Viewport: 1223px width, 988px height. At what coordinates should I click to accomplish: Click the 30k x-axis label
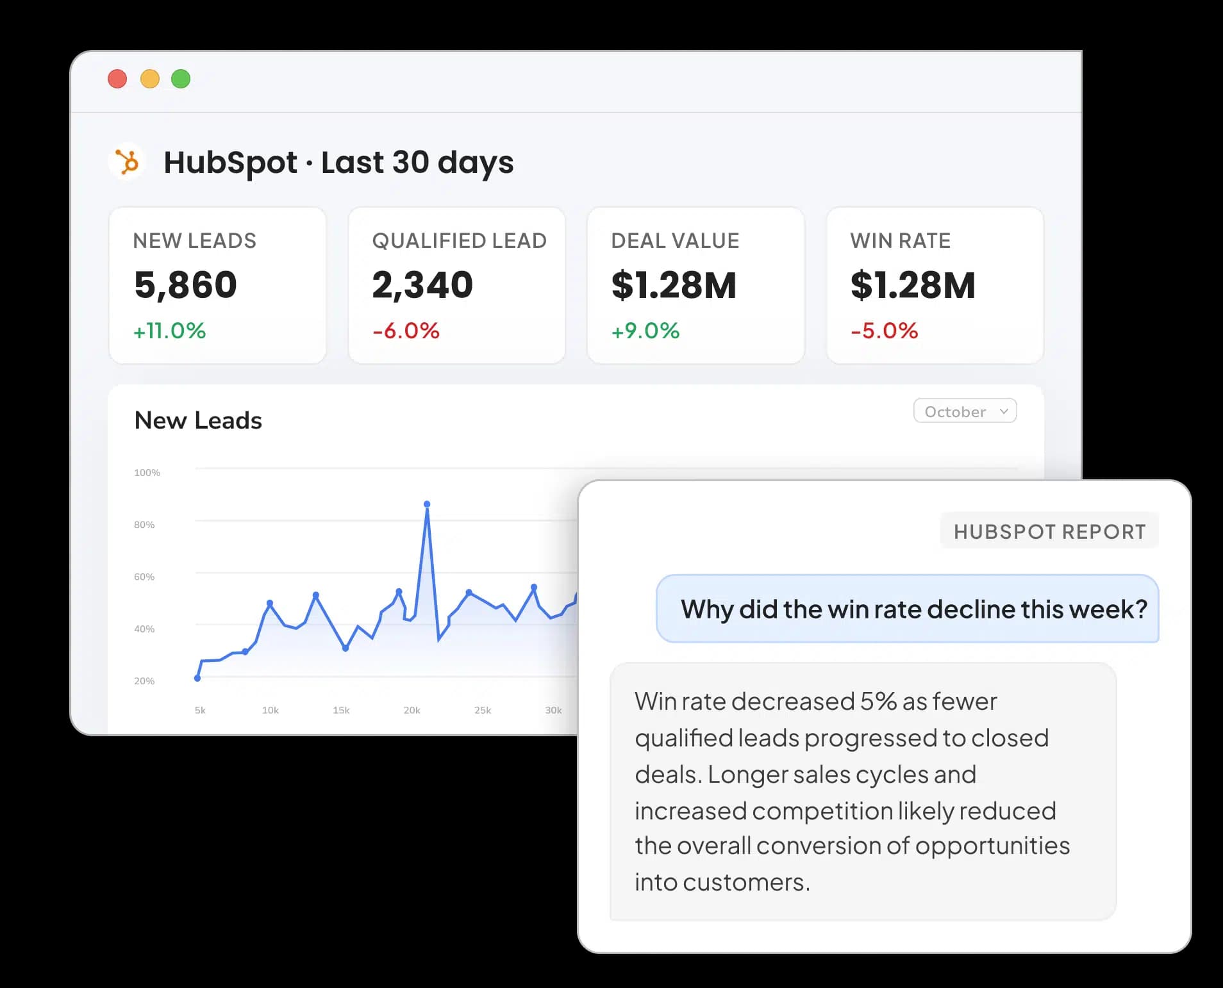[x=553, y=710]
